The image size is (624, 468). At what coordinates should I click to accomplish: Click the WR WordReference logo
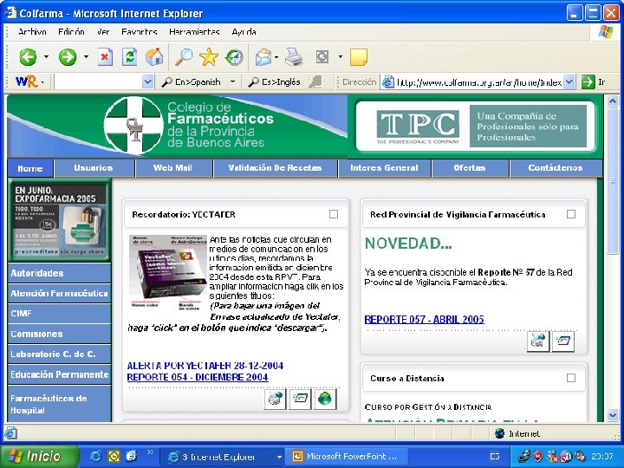click(26, 82)
